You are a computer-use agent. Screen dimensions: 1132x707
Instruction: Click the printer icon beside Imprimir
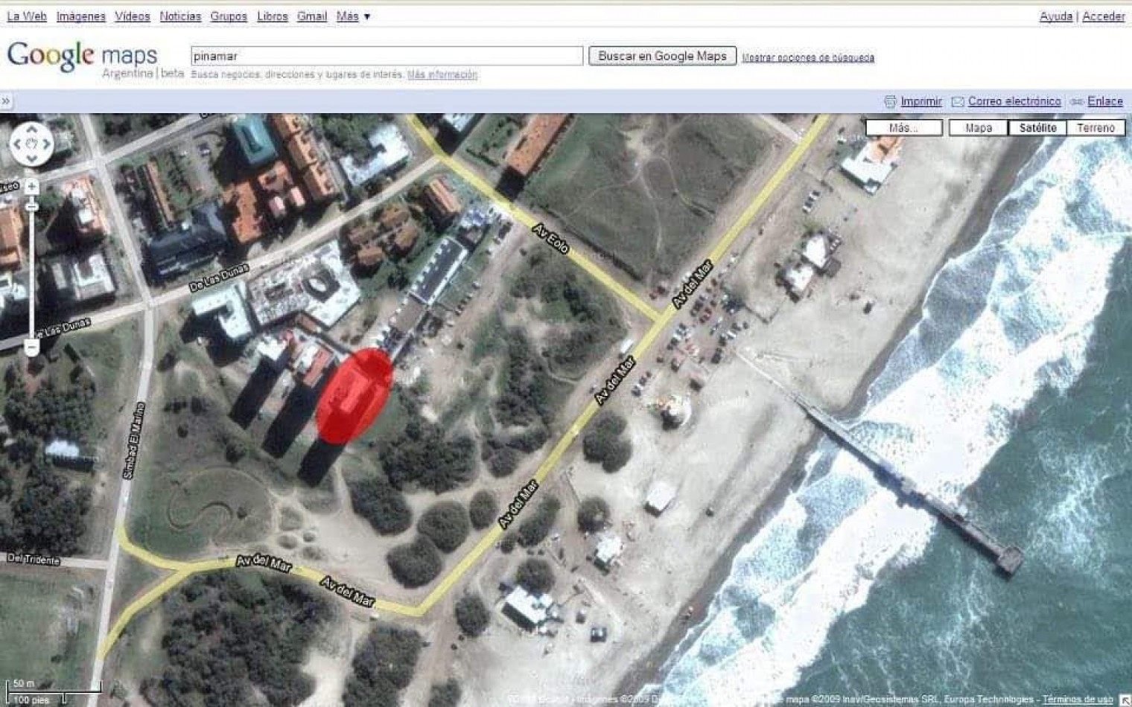890,101
